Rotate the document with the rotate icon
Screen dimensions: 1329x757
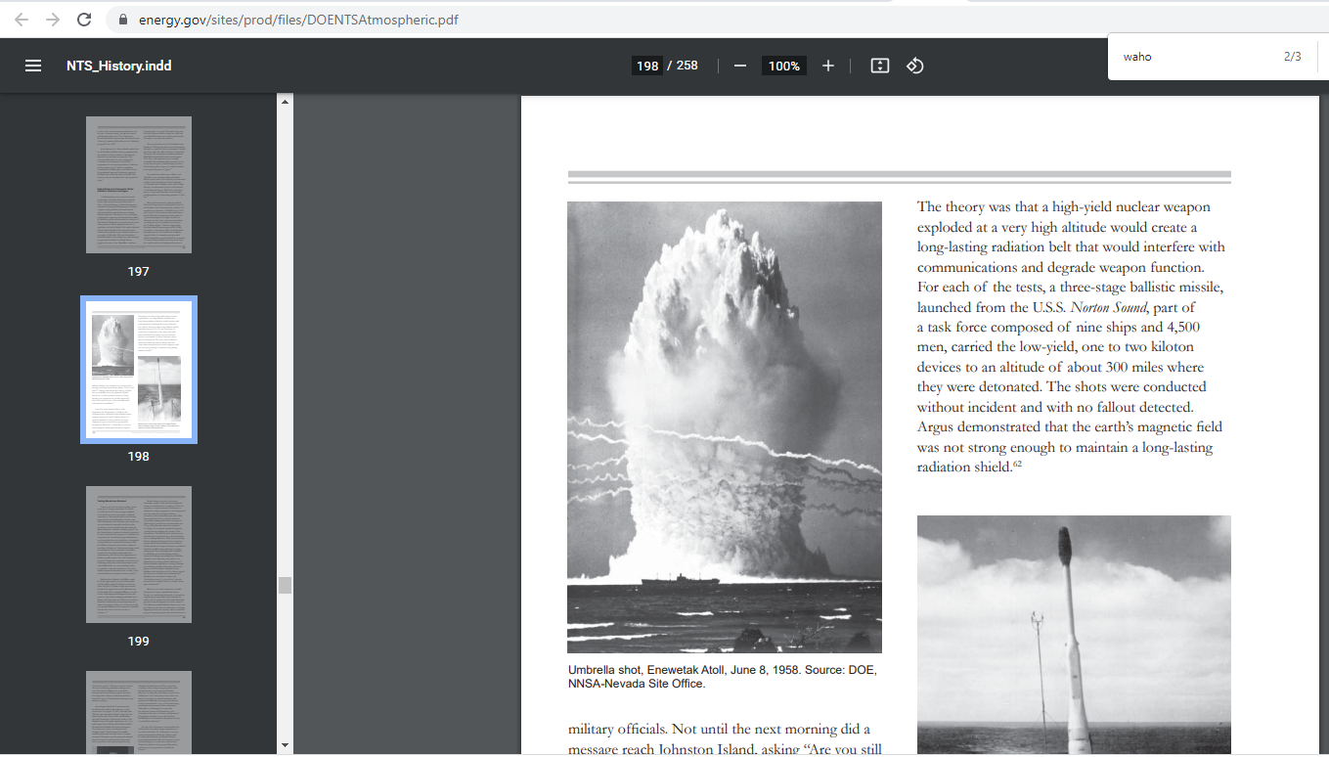pyautogui.click(x=915, y=66)
